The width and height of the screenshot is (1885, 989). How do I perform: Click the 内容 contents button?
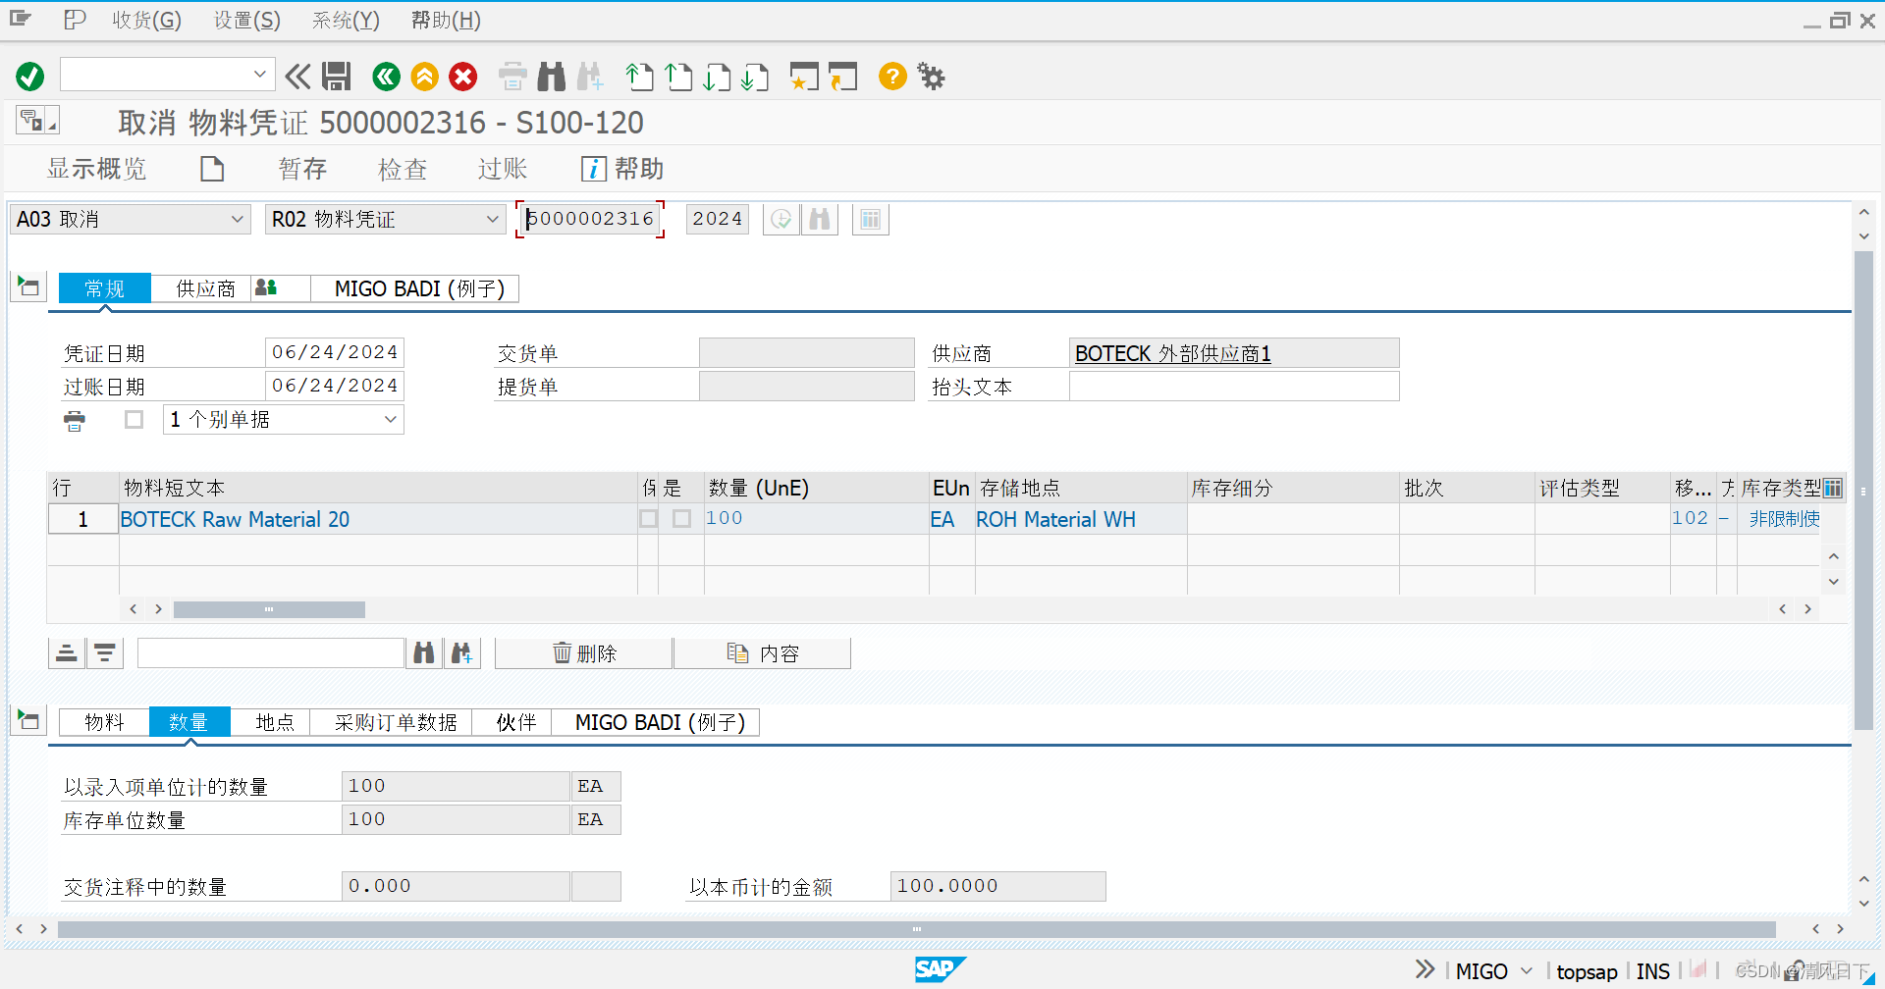pyautogui.click(x=763, y=653)
